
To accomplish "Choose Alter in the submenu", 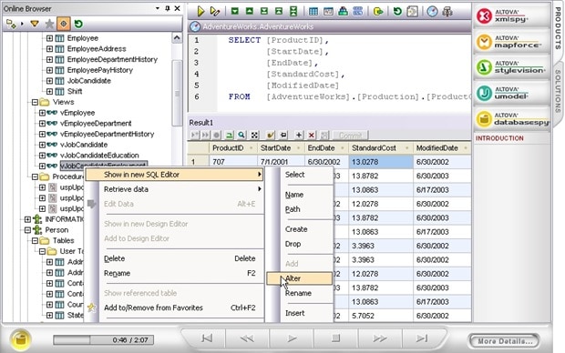I will [x=300, y=278].
